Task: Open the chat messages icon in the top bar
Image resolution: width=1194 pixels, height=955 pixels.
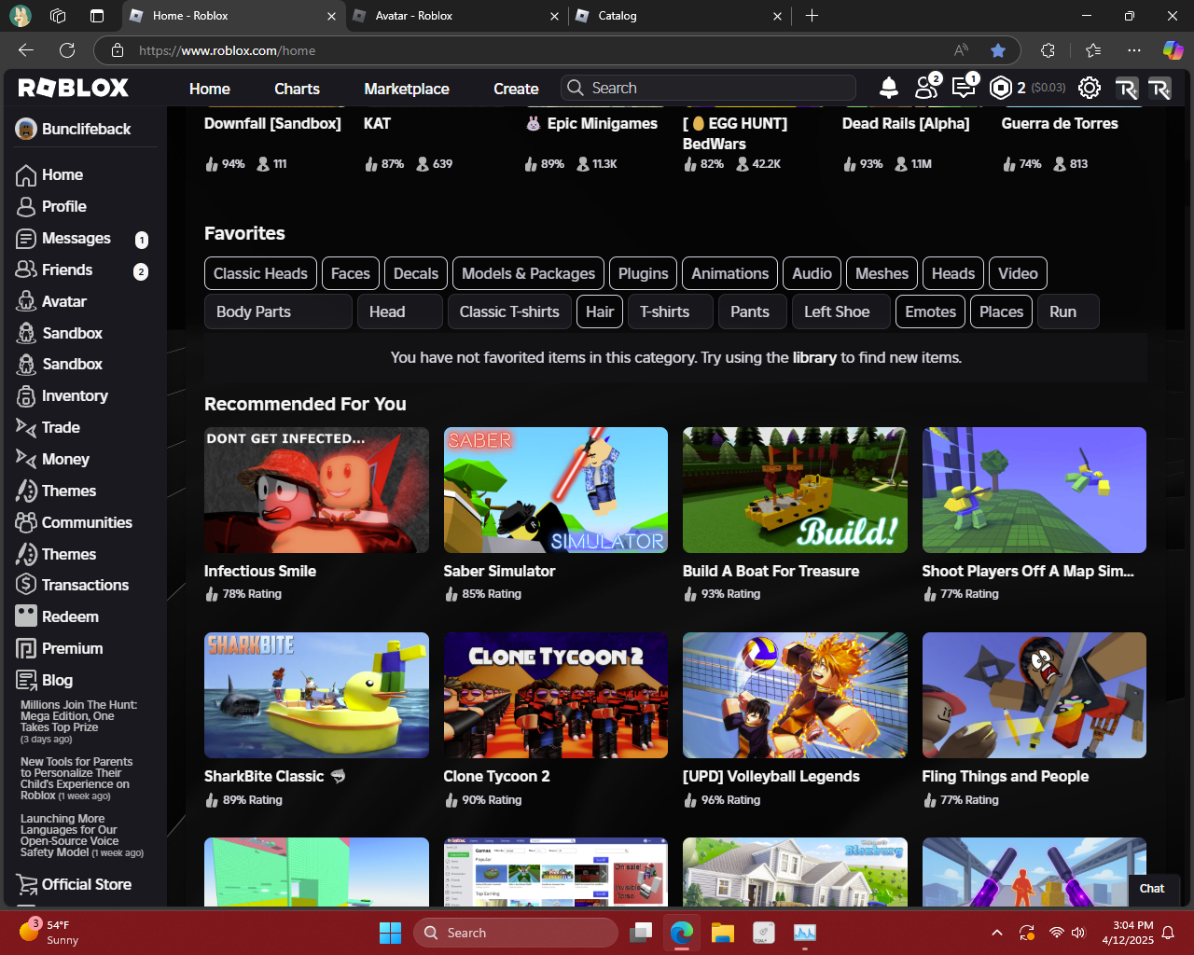Action: [x=964, y=88]
